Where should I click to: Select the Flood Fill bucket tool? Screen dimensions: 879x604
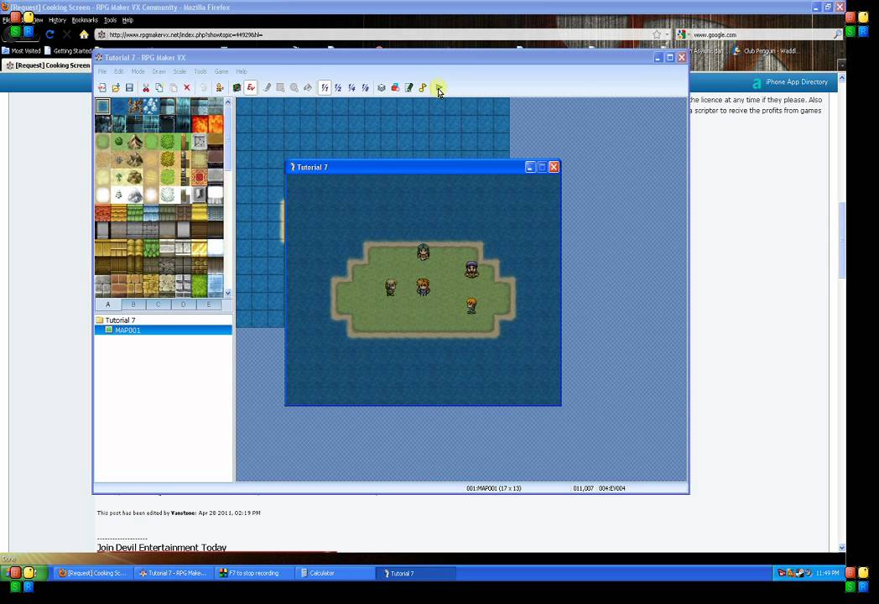coord(308,88)
